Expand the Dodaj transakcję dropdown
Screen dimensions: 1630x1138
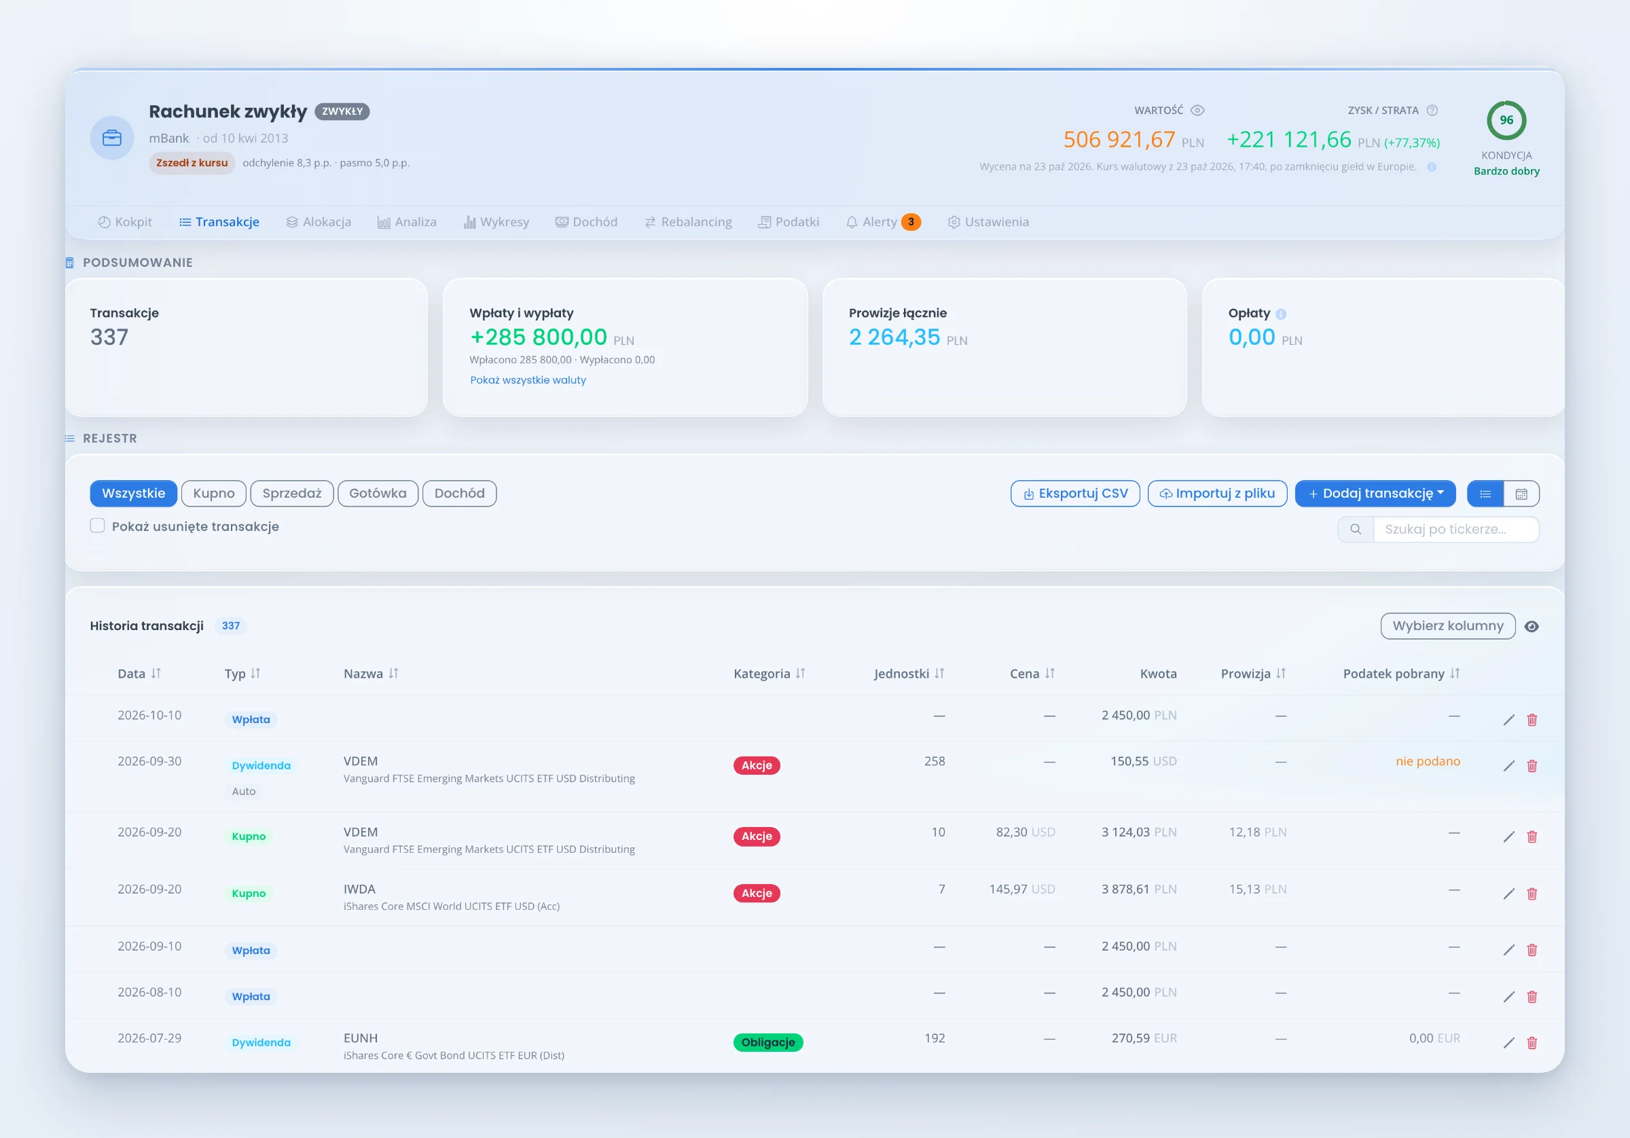point(1375,494)
